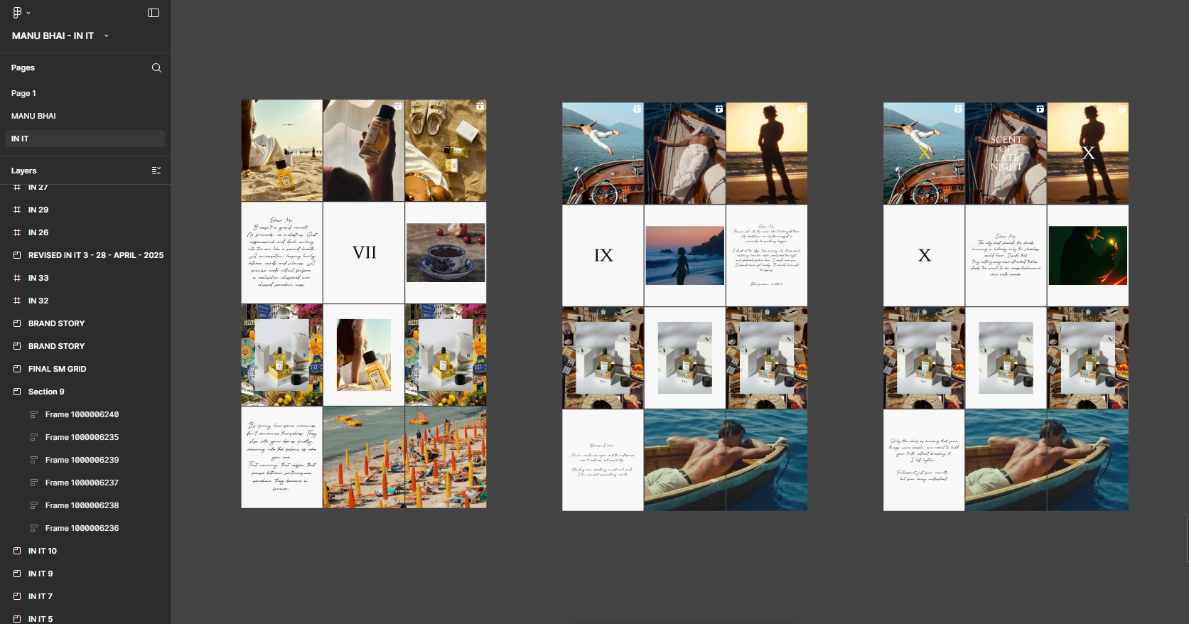
Task: Collapse all layers using Layers header icon
Action: pyautogui.click(x=156, y=171)
